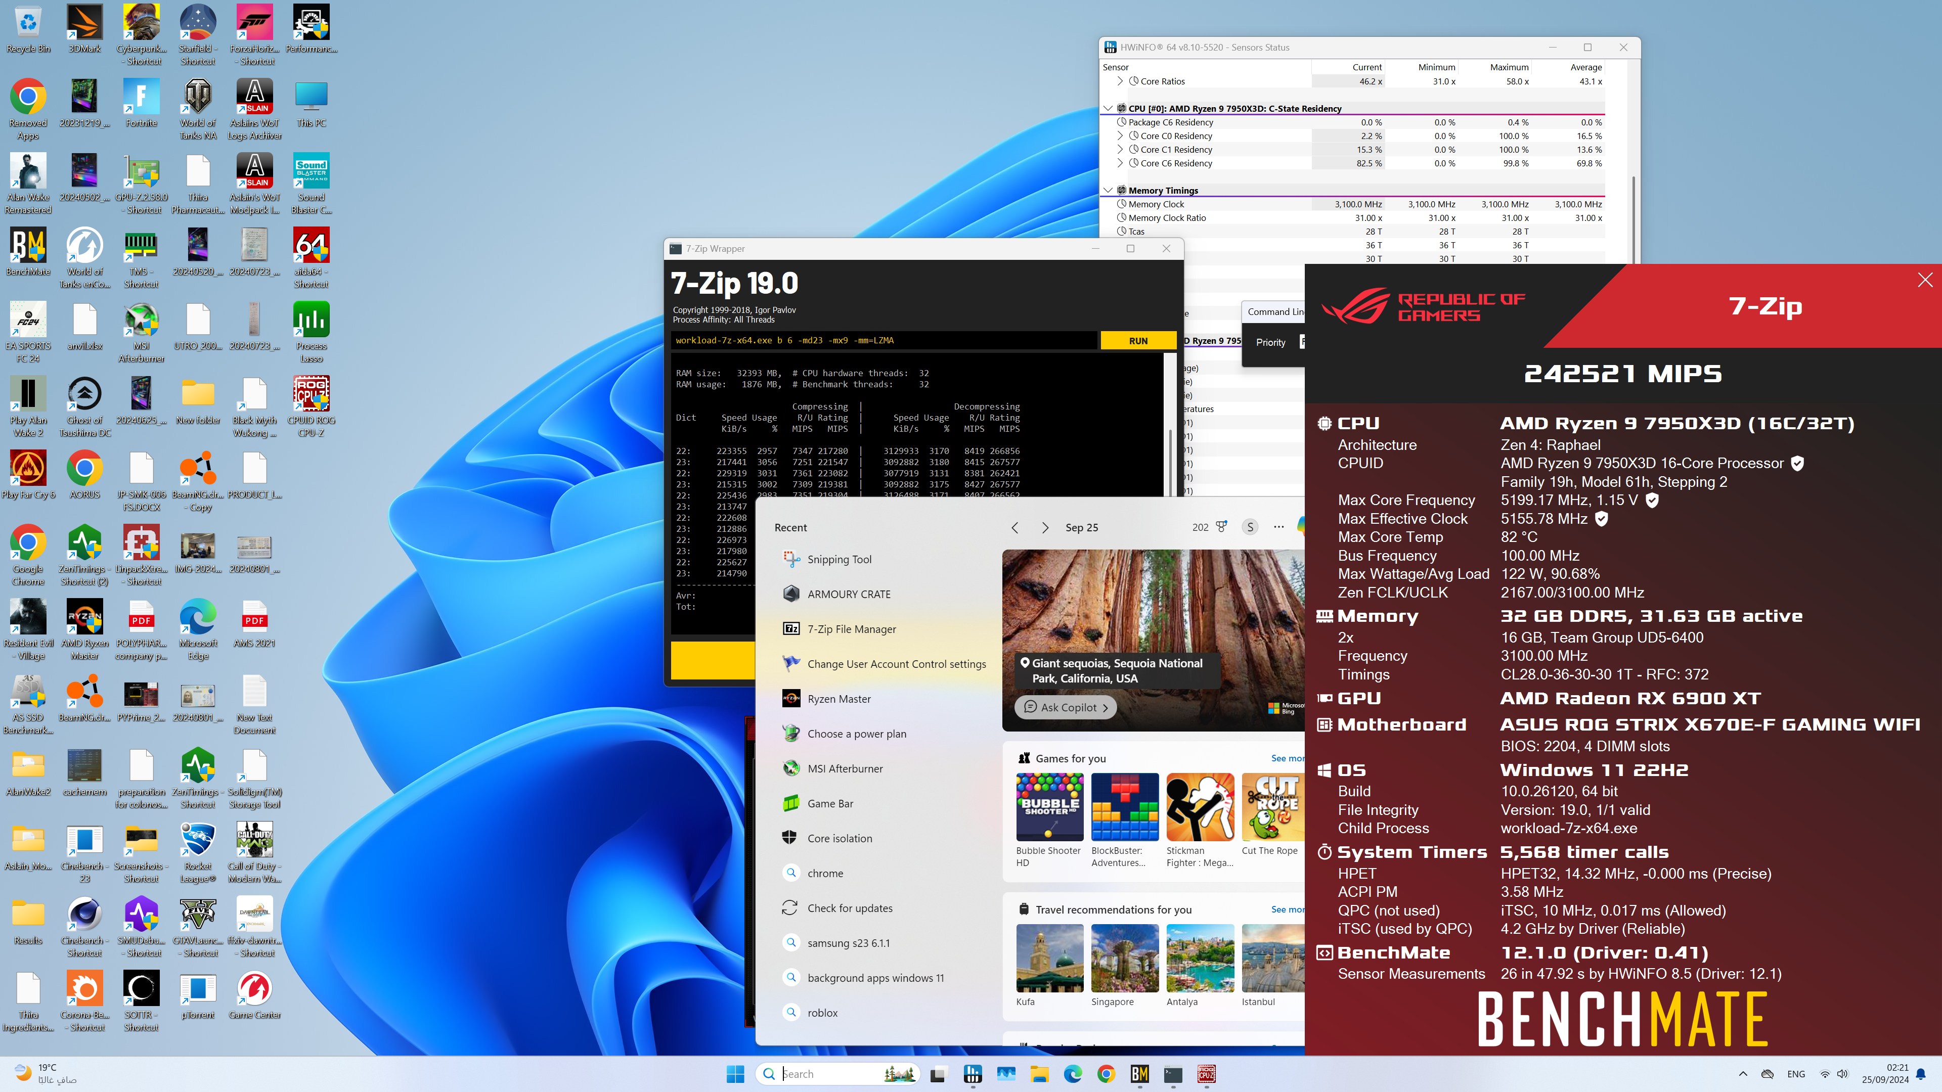Close the BenchMate 7-Zip result panel
Screen dimensions: 1942x1092
point(1925,280)
